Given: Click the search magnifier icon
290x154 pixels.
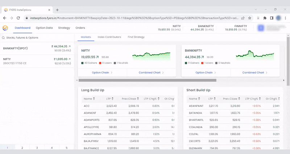Looking at the screenshot, I should (3, 38).
